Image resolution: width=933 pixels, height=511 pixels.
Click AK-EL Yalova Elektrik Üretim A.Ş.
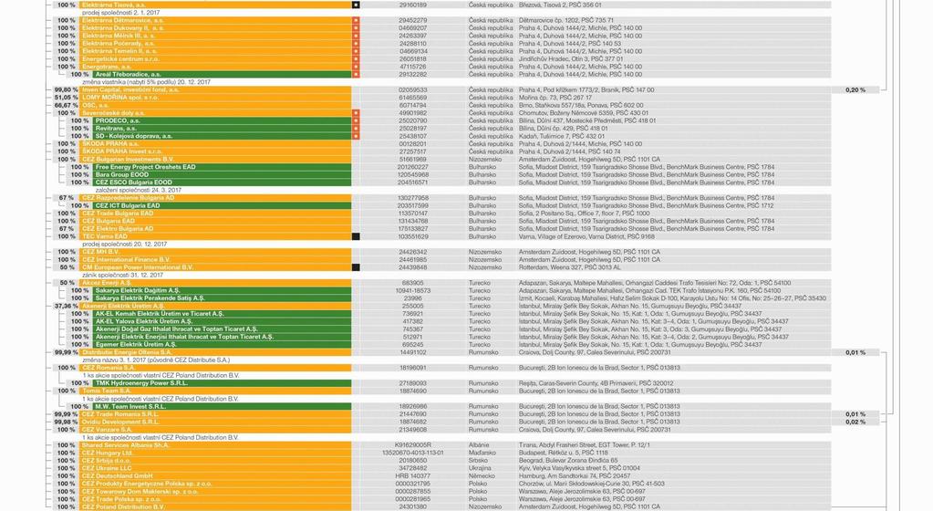(145, 321)
